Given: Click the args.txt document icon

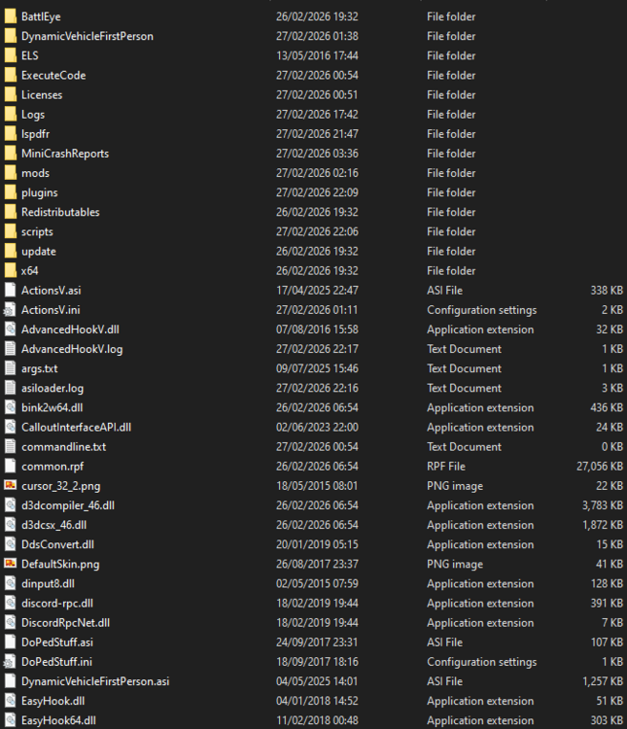Looking at the screenshot, I should pyautogui.click(x=11, y=367).
